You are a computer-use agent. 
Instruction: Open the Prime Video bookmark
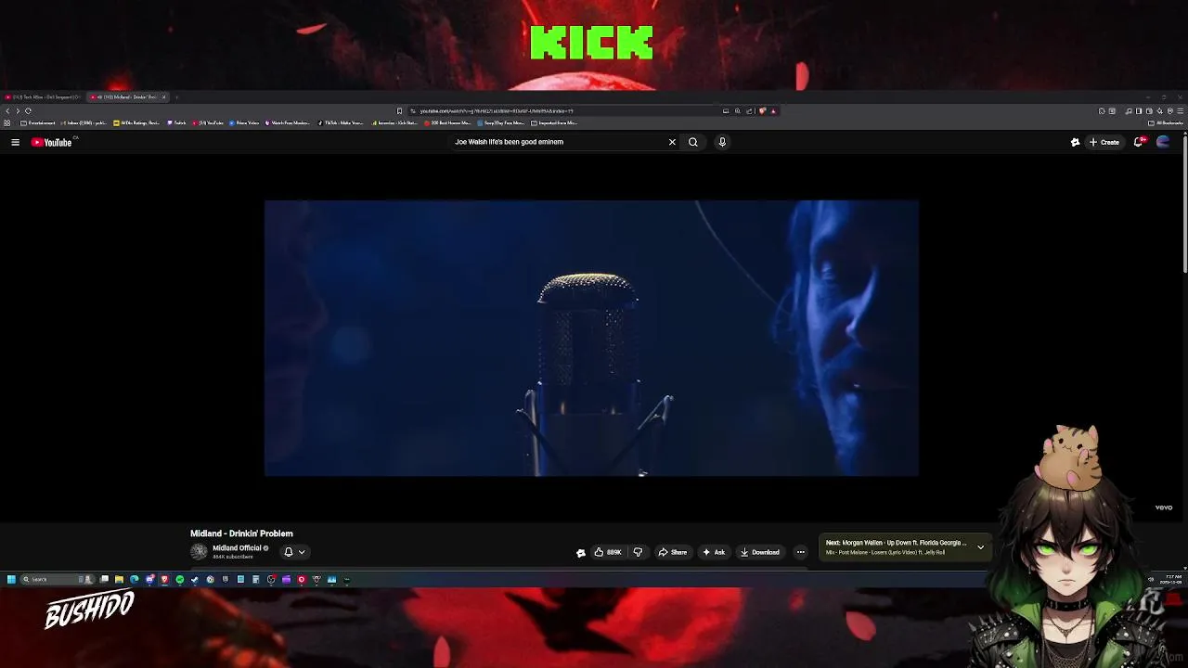click(x=244, y=122)
